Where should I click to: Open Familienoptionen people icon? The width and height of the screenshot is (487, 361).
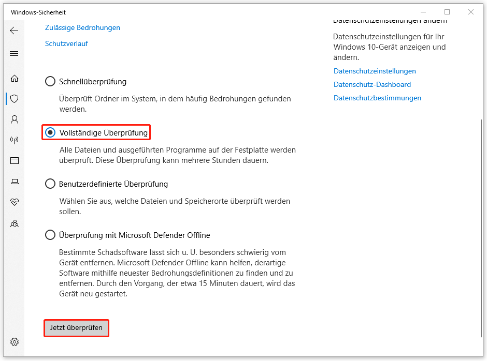tap(15, 223)
